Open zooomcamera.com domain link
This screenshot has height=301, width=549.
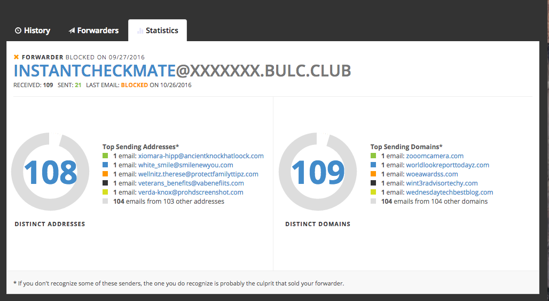point(435,156)
